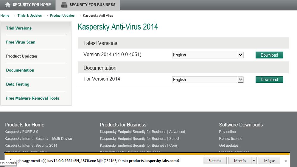Go to Home breadcrumb link
The width and height of the screenshot is (297, 167).
point(5,16)
